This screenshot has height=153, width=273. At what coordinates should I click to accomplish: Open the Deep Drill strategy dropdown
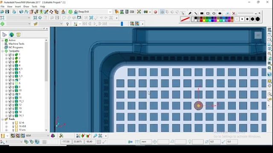(x=110, y=12)
